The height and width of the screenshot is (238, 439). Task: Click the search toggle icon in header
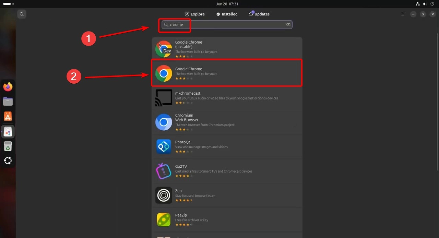(x=22, y=14)
